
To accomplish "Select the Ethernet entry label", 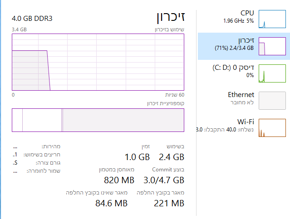I will coord(241,94).
